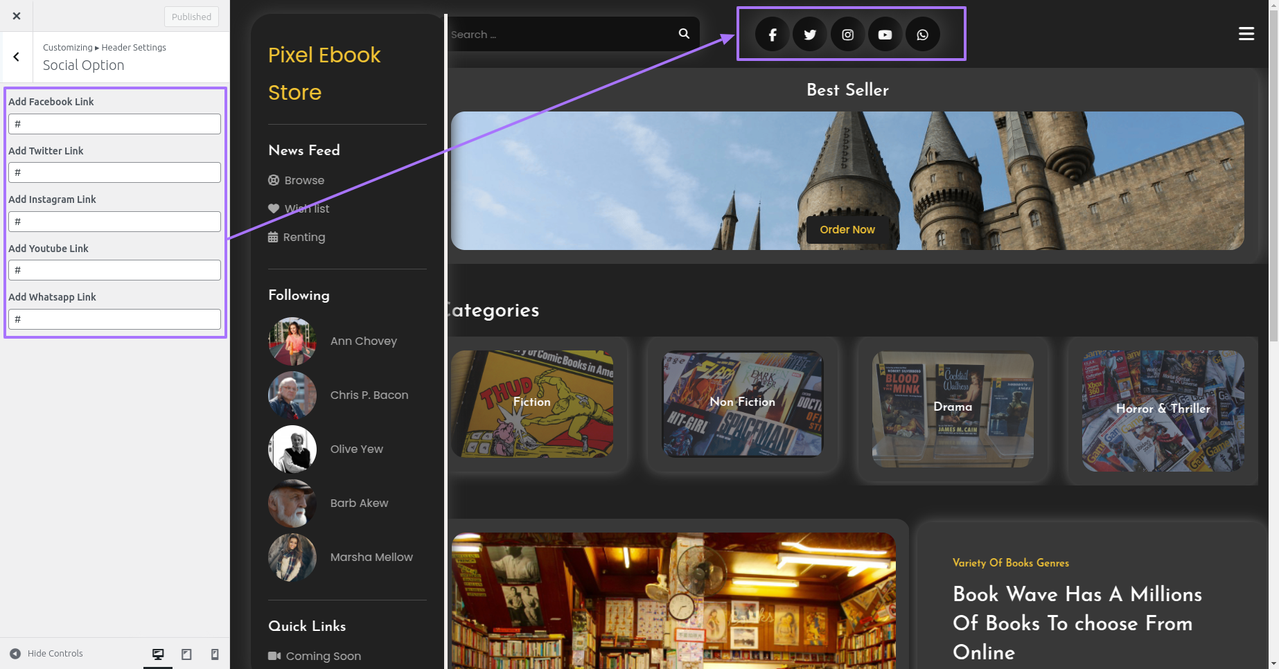Go back to Header Settings
1279x669 pixels.
[x=17, y=57]
